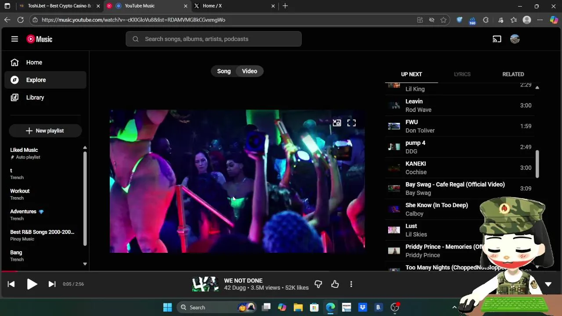
Task: Open the LYRICS tab
Action: [x=462, y=74]
